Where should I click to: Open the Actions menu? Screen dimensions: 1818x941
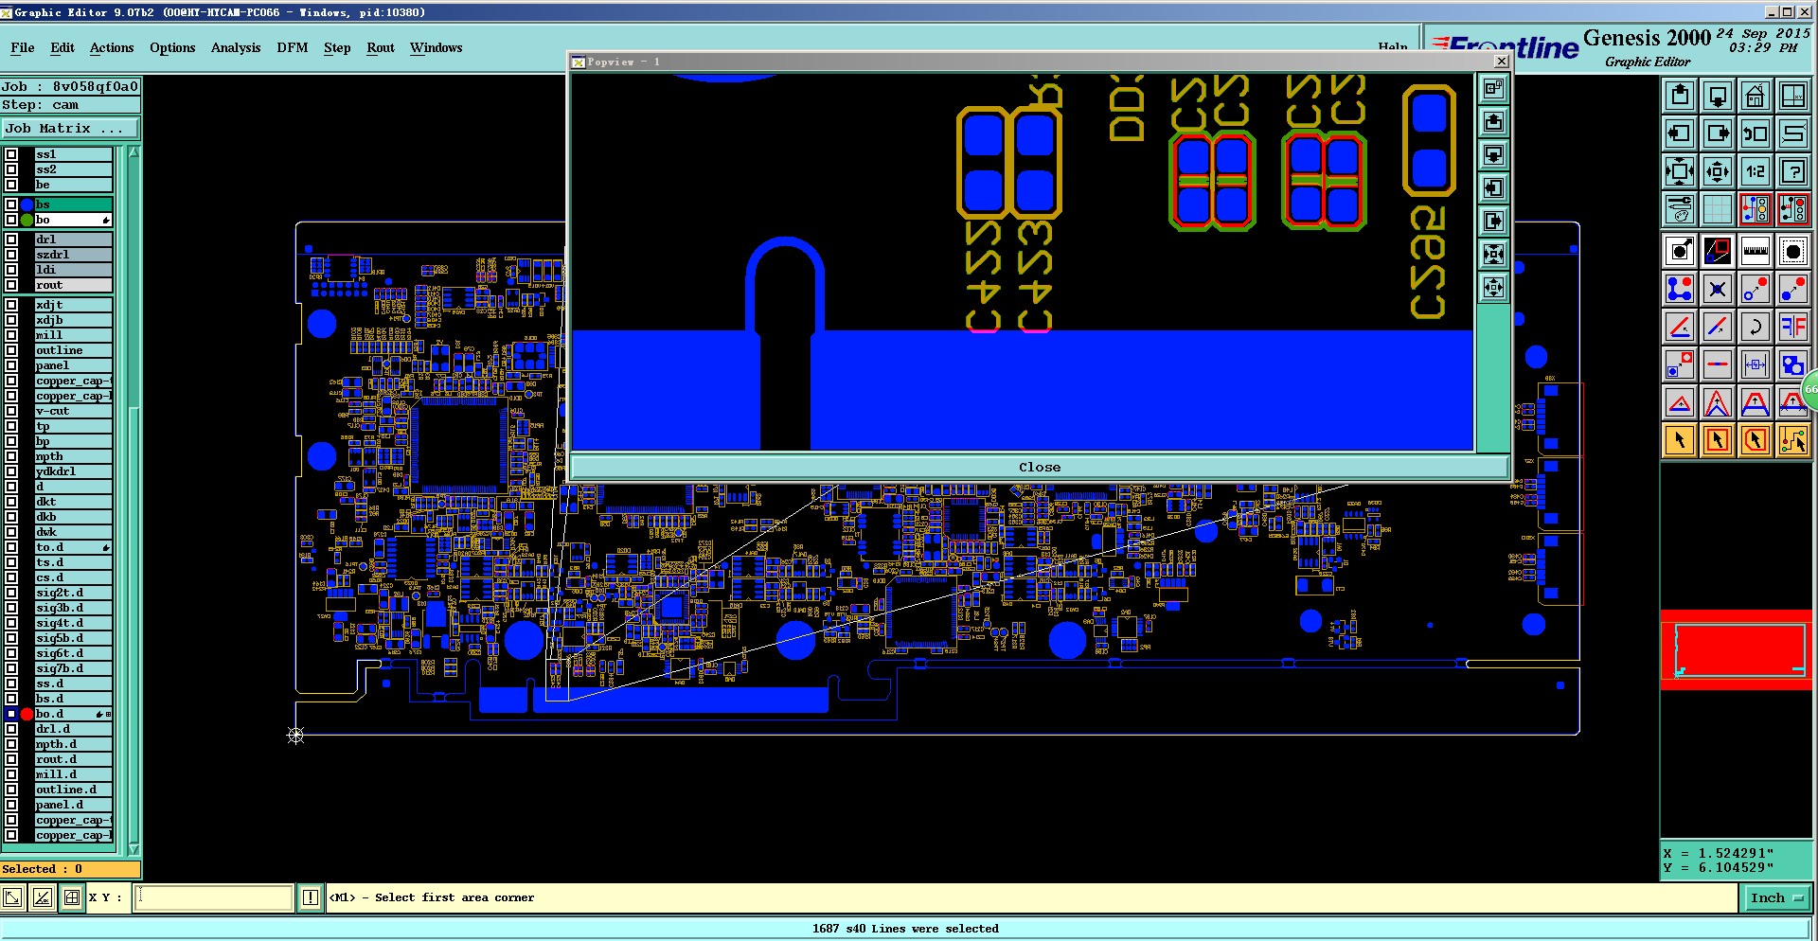[x=112, y=47]
